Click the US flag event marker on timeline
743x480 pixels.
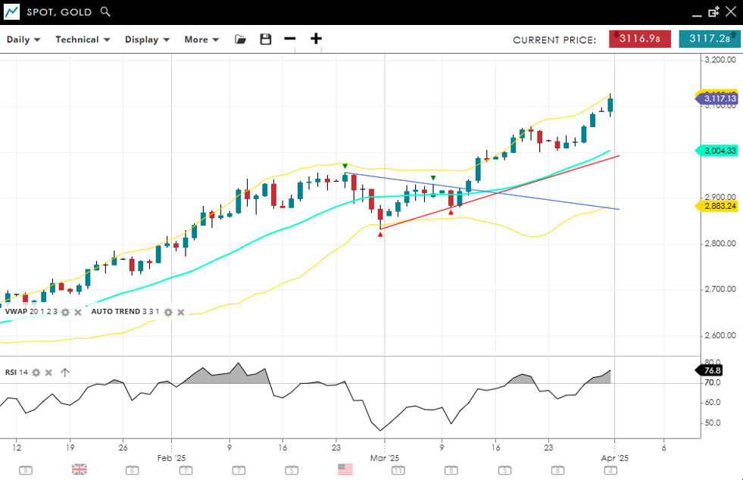point(345,469)
